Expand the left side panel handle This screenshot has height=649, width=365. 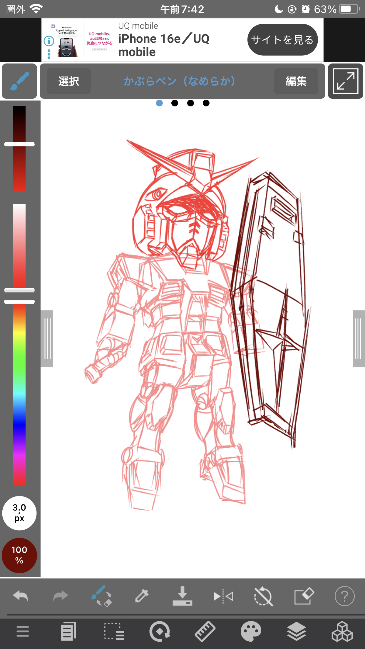tap(47, 339)
